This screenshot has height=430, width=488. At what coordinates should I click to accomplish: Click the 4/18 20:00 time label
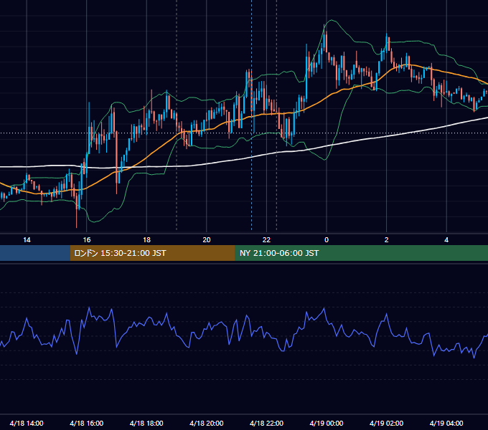(x=207, y=423)
